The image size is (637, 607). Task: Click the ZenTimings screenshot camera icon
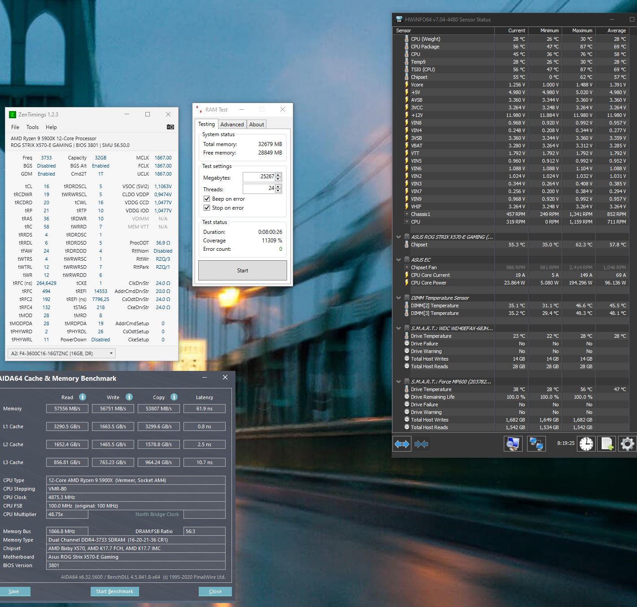click(x=170, y=127)
